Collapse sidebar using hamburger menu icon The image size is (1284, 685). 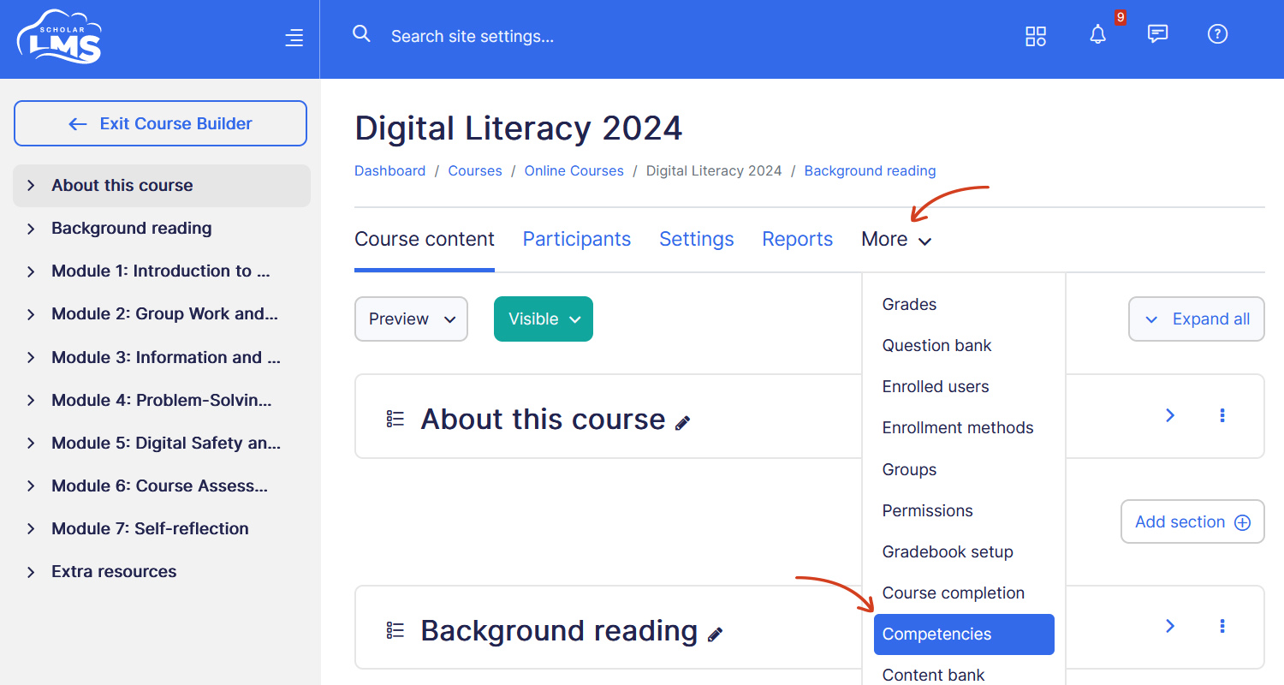click(294, 38)
